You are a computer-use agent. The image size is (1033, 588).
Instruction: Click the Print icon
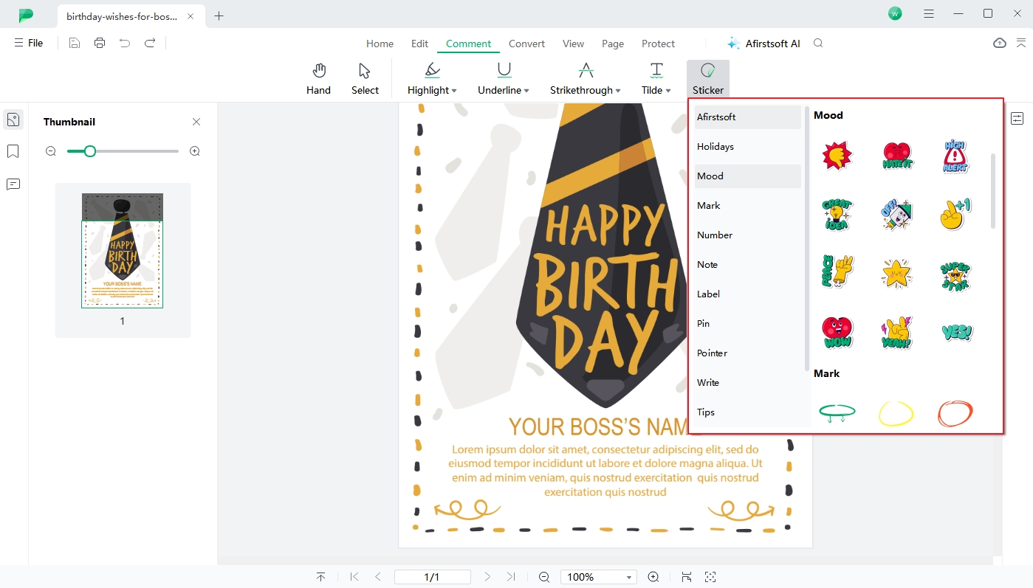[x=100, y=44]
